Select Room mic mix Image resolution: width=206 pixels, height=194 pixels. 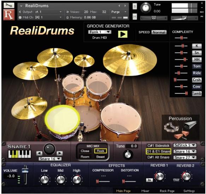click(85, 157)
